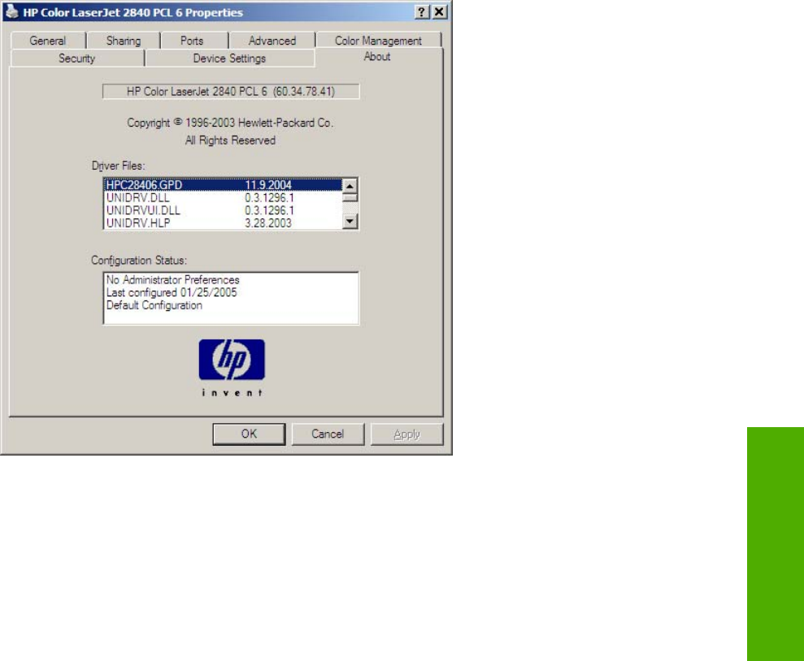Image resolution: width=804 pixels, height=661 pixels.
Task: Click 'No Administrator Preferences' status line
Action: tap(173, 280)
